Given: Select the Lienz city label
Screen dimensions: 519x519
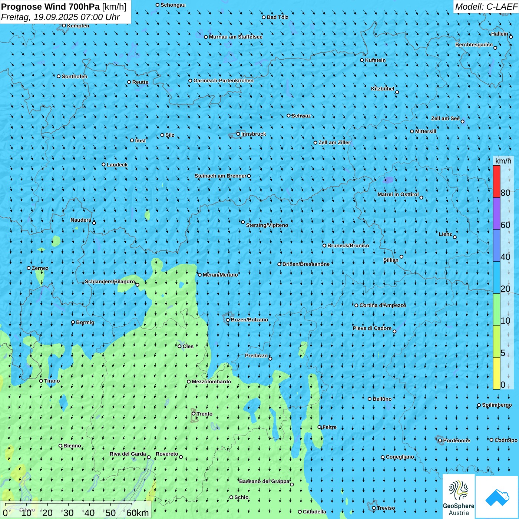Looking at the screenshot, I should [x=445, y=234].
